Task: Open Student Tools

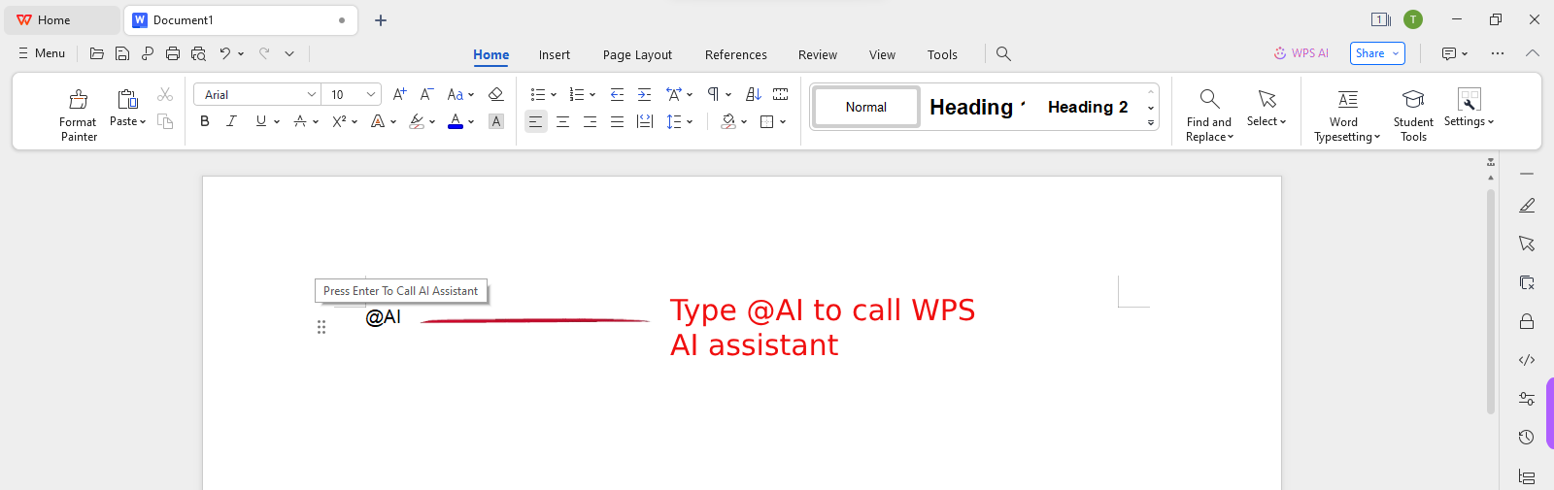Action: [1413, 114]
